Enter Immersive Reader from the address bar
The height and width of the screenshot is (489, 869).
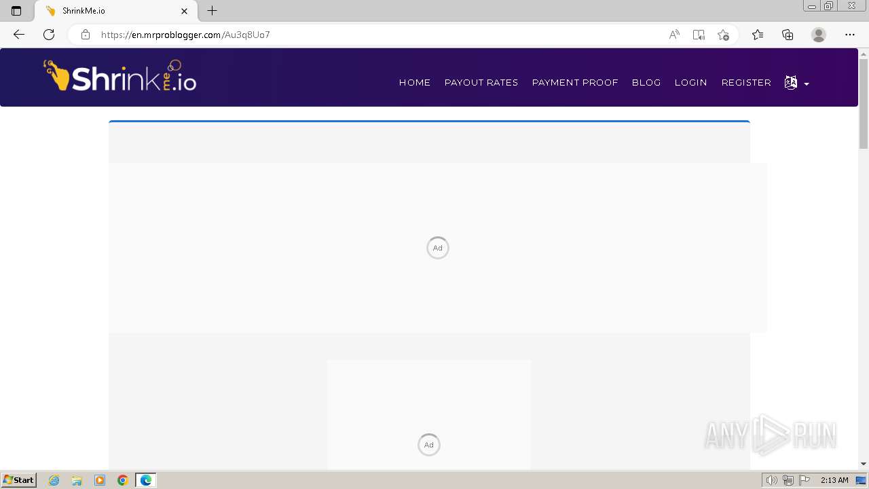(x=699, y=35)
